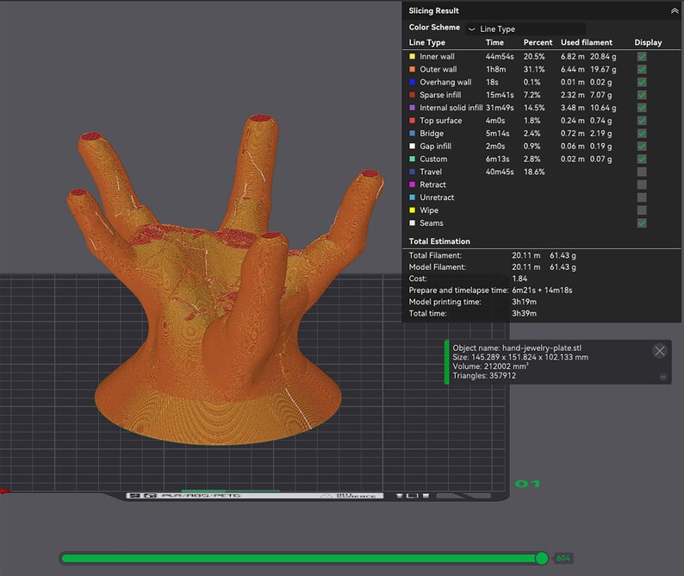Click the white Seams color swatch
Screen dimensions: 684x576
(413, 223)
